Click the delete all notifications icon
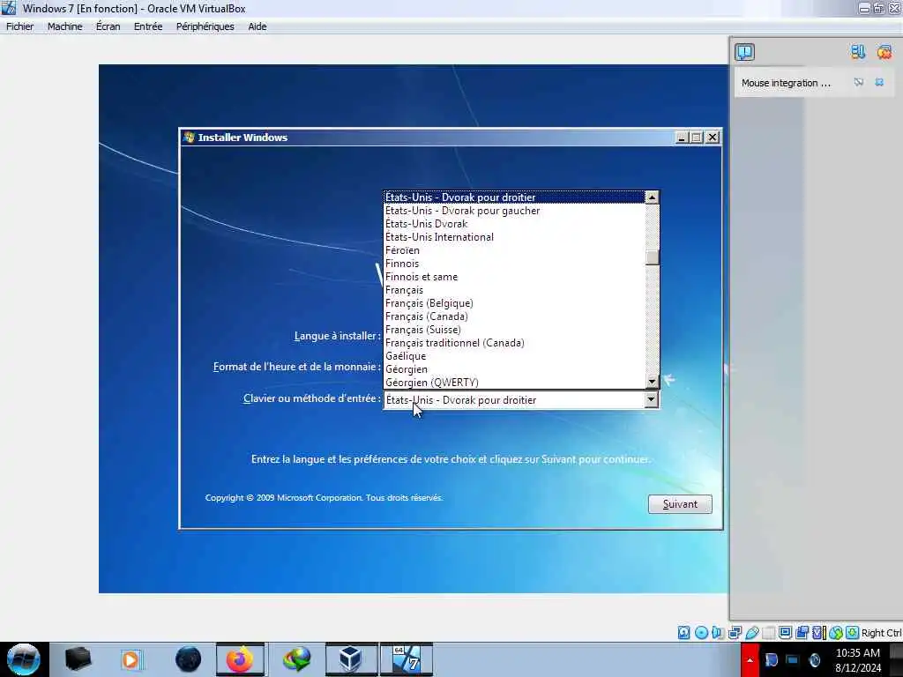903x677 pixels. tap(884, 52)
